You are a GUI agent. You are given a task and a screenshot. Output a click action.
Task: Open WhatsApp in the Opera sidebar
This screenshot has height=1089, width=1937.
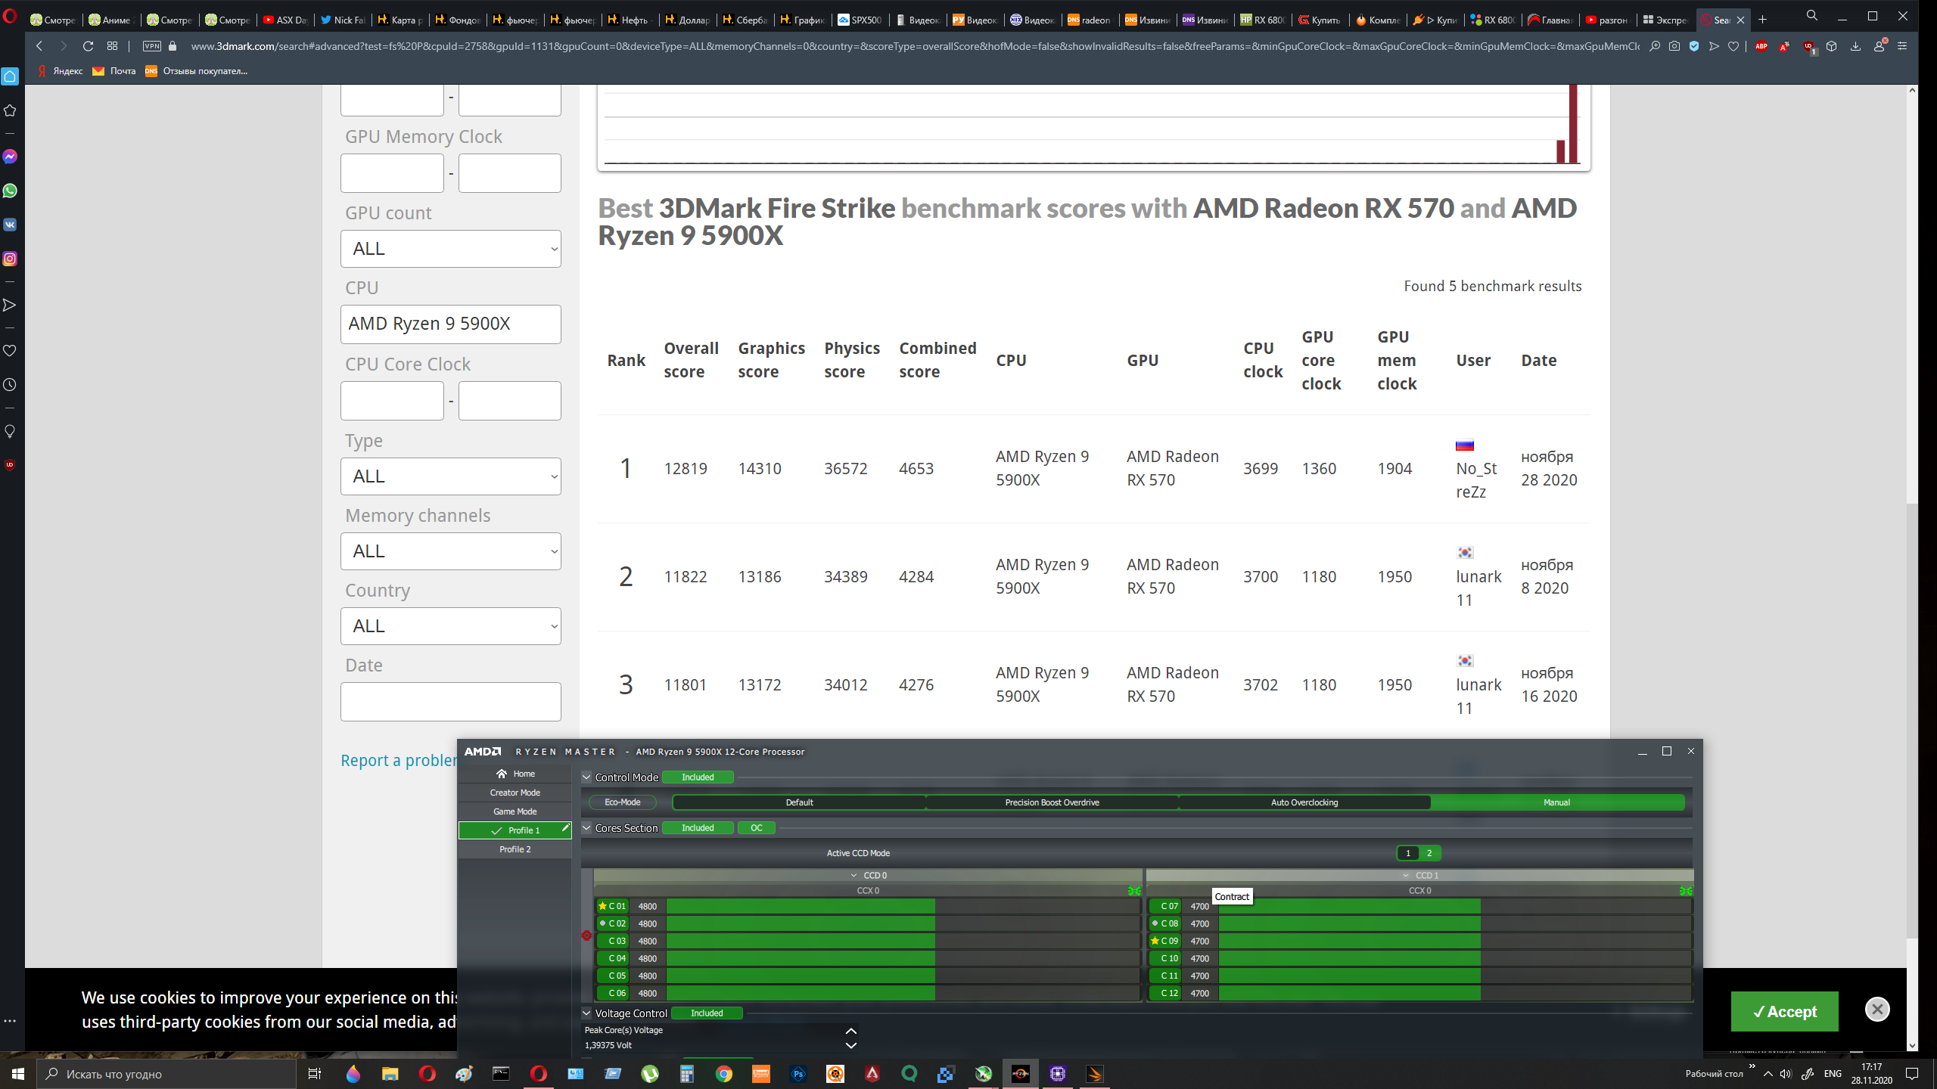[x=10, y=191]
